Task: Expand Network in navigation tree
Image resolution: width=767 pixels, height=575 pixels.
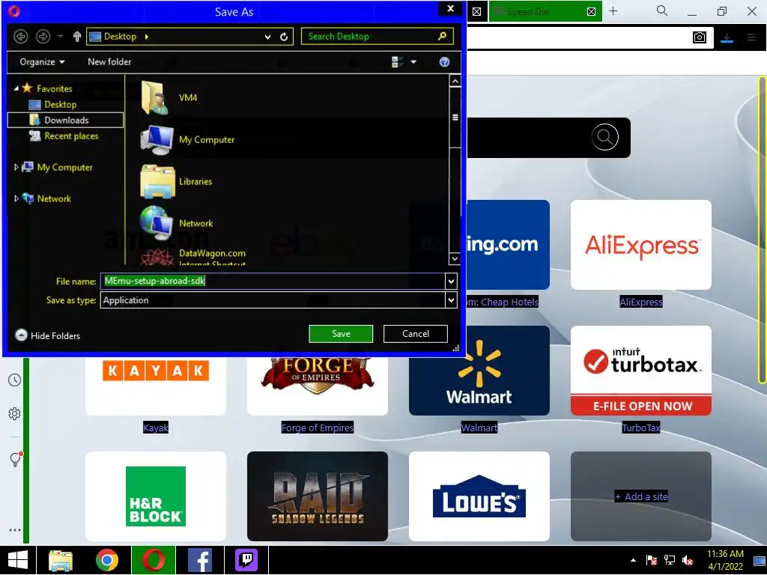Action: 16,198
